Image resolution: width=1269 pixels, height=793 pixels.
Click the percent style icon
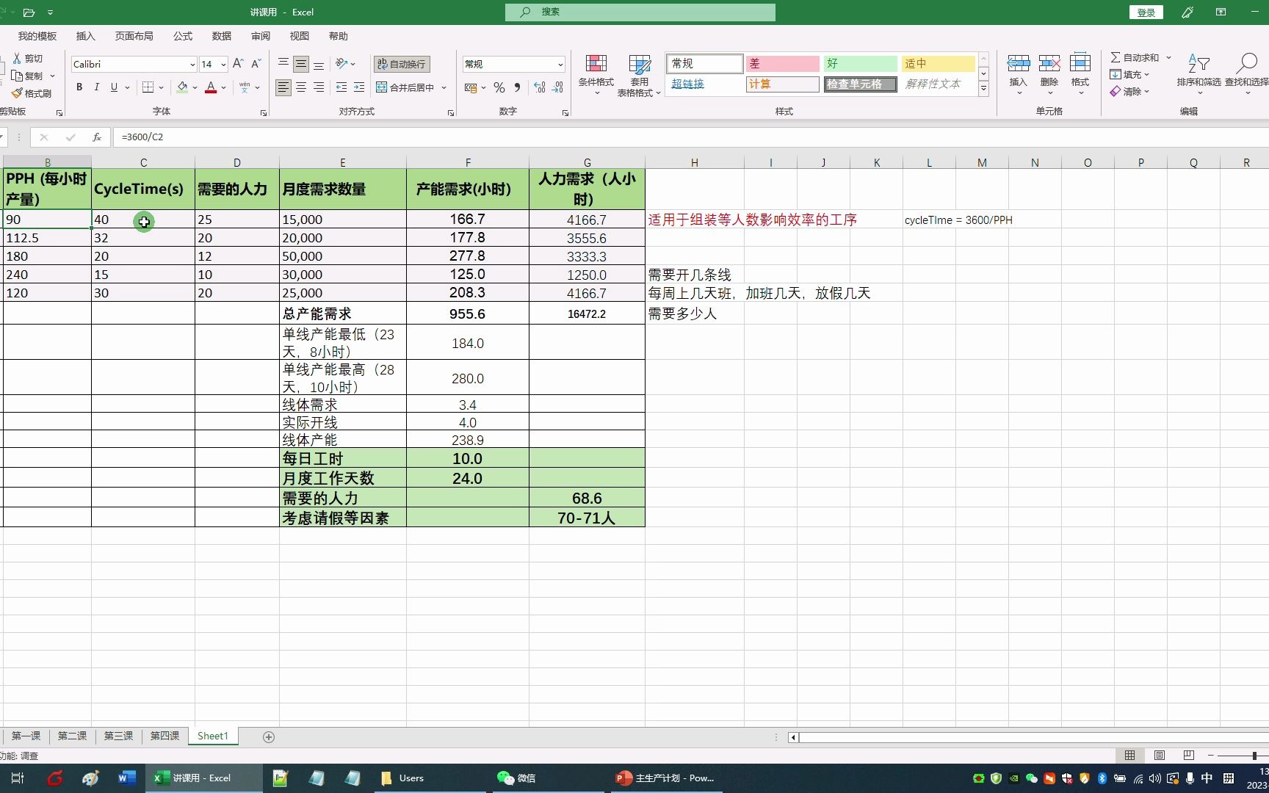pos(499,87)
